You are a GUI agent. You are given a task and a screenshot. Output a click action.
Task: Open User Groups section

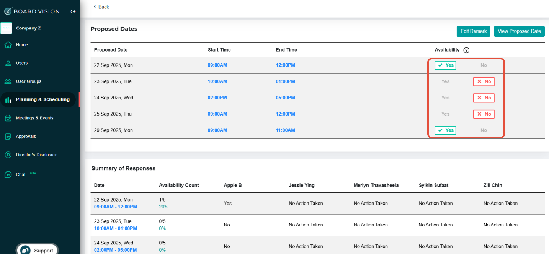28,81
